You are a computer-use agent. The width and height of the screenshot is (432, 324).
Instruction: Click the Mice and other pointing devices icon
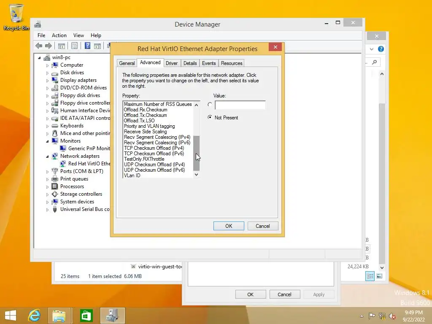(55, 133)
